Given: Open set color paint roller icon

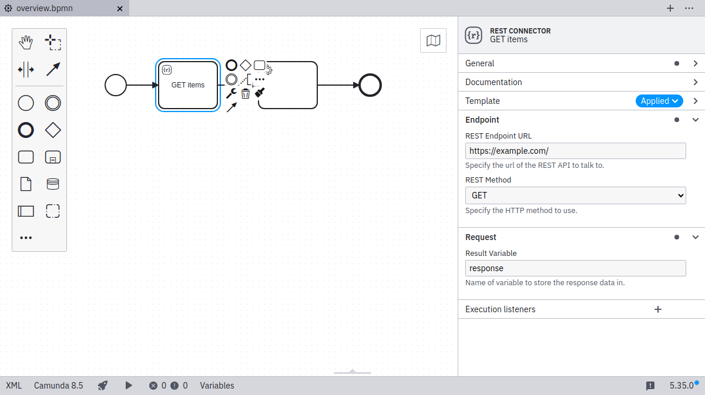Looking at the screenshot, I should tap(260, 92).
